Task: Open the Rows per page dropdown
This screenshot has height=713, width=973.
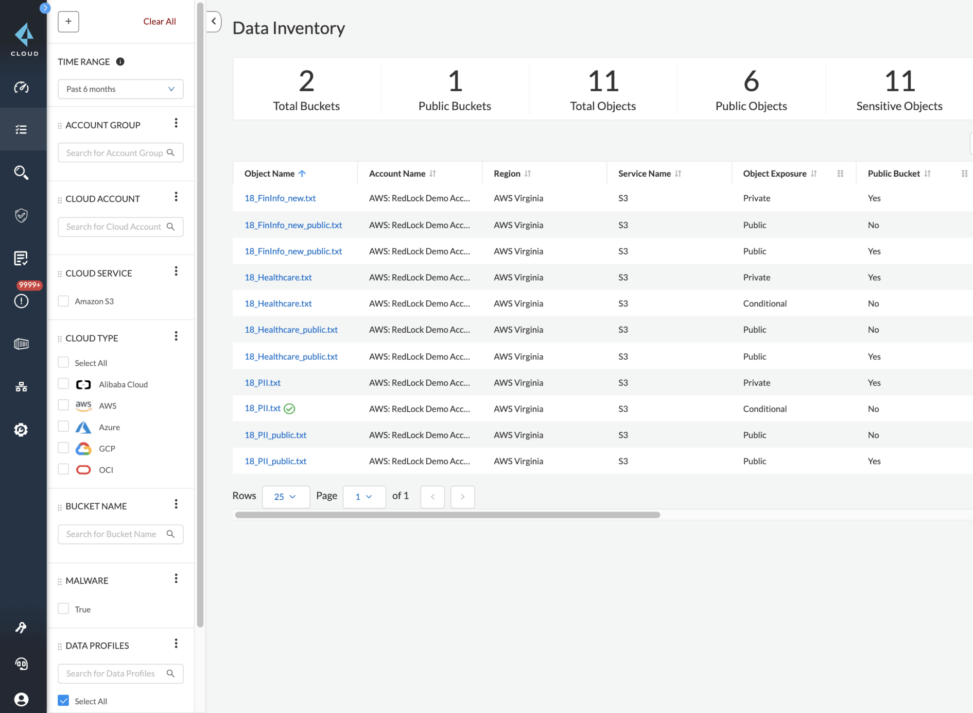Action: pyautogui.click(x=286, y=497)
